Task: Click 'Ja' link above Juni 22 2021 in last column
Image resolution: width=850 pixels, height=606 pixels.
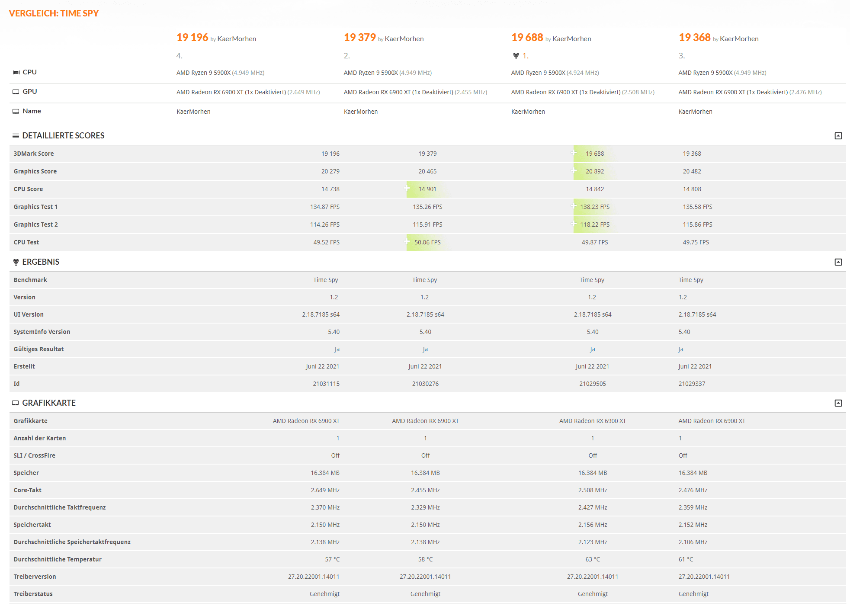Action: (681, 349)
